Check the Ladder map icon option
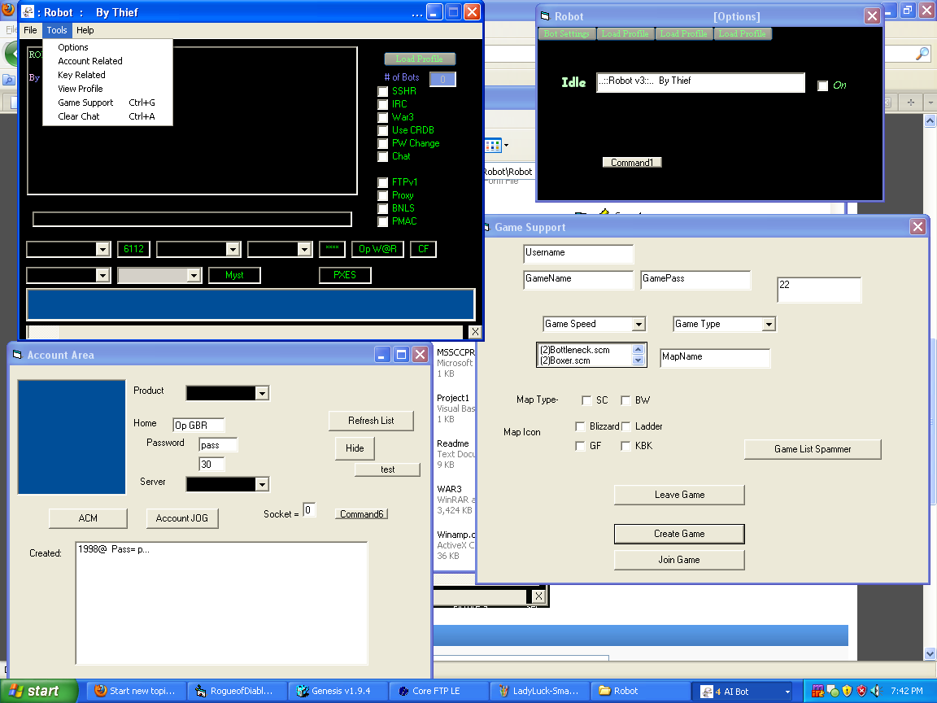This screenshot has width=937, height=703. 626,426
